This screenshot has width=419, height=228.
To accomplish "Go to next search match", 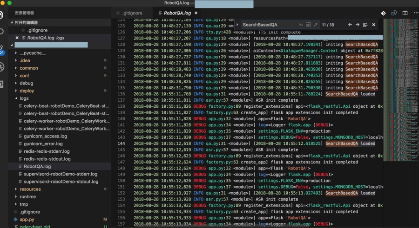I will point(358,25).
